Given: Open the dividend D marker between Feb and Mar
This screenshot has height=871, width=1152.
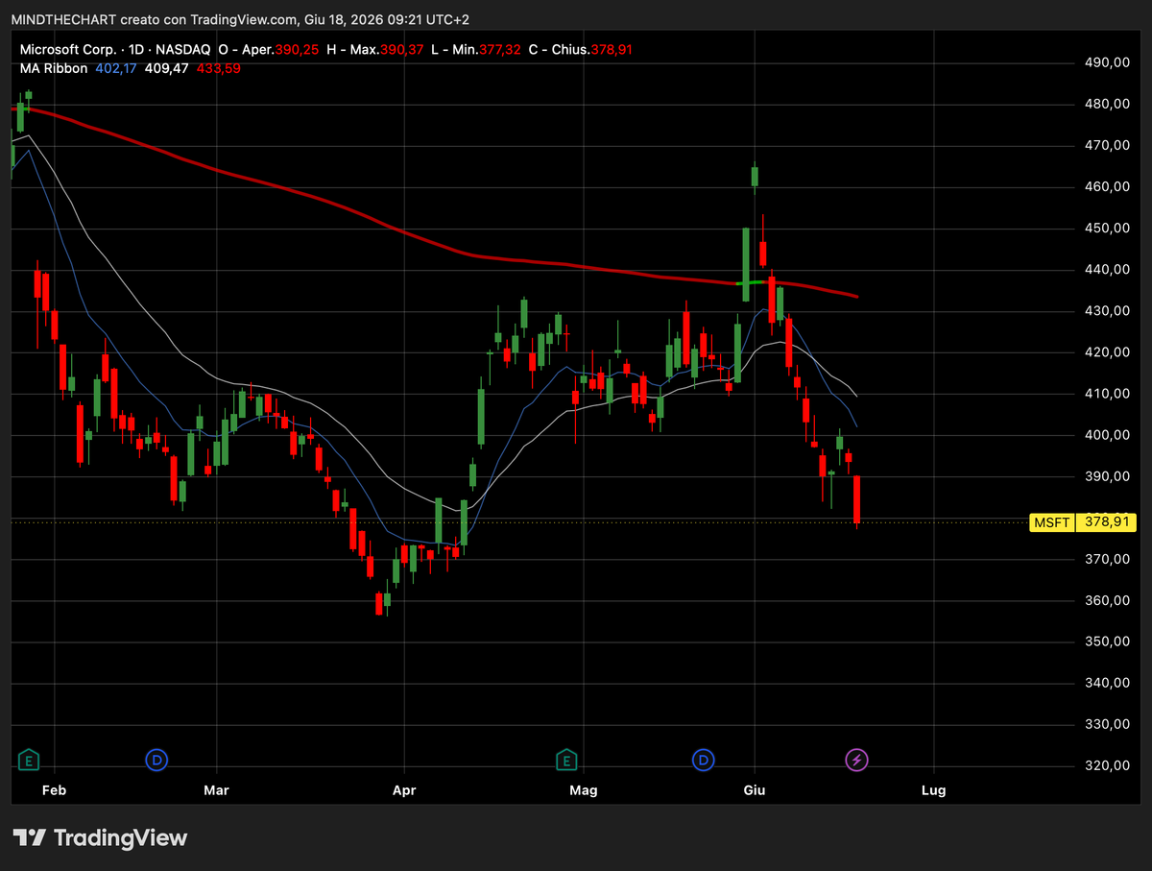Looking at the screenshot, I should [156, 761].
